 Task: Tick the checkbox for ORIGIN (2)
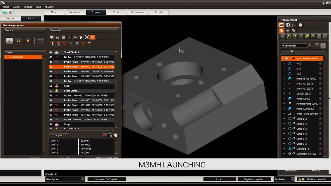click(x=320, y=94)
